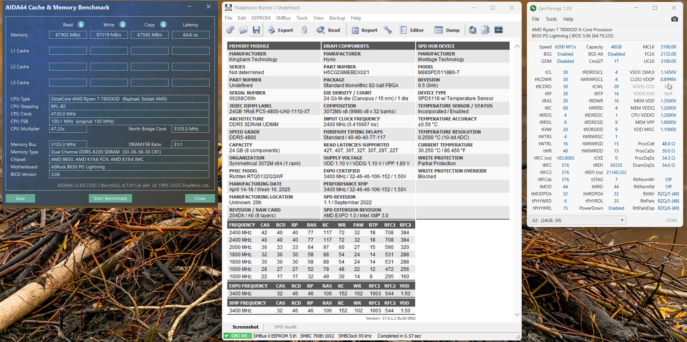Screen dimensions: 687x342
Task: Open file using folder icon in Thaiphoon Burner
Action: click(x=243, y=30)
